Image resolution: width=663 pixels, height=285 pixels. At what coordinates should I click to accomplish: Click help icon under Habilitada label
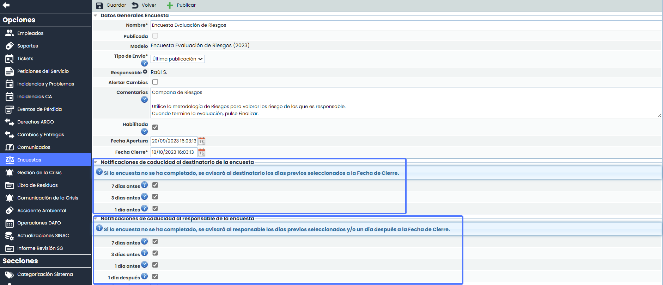coord(144,132)
